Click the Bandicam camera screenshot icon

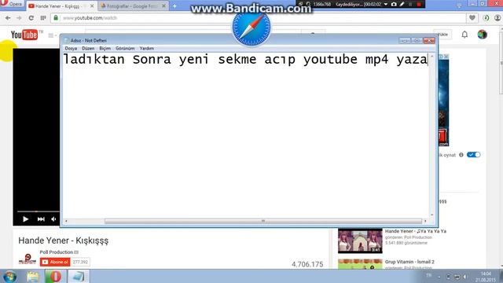394,4
